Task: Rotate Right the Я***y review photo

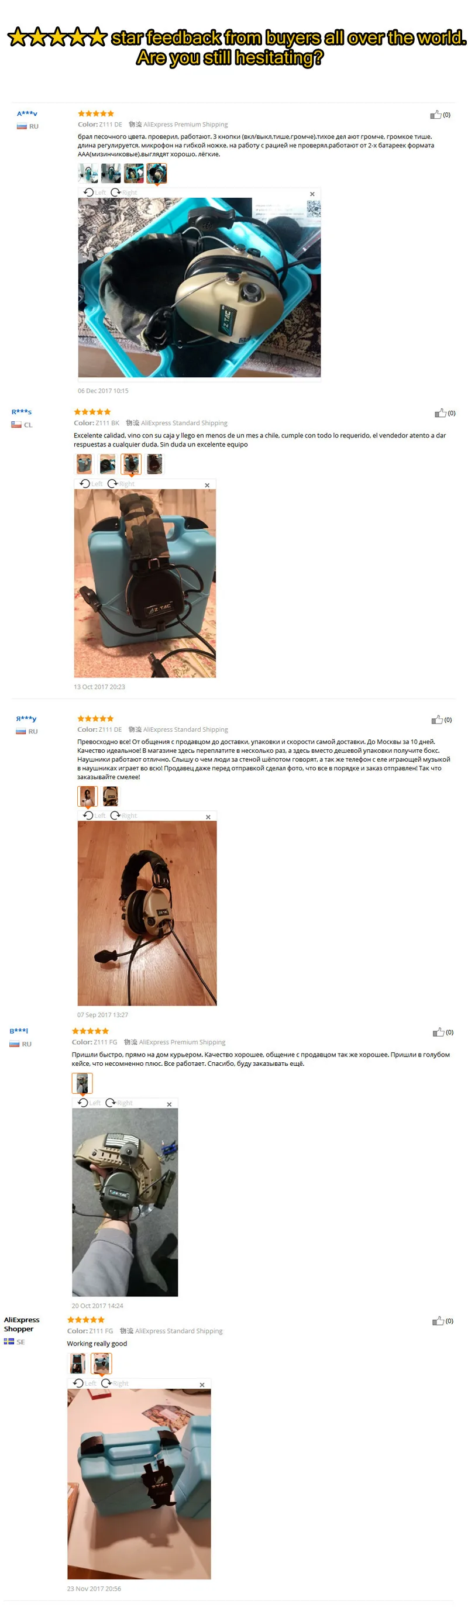Action: coord(123,815)
